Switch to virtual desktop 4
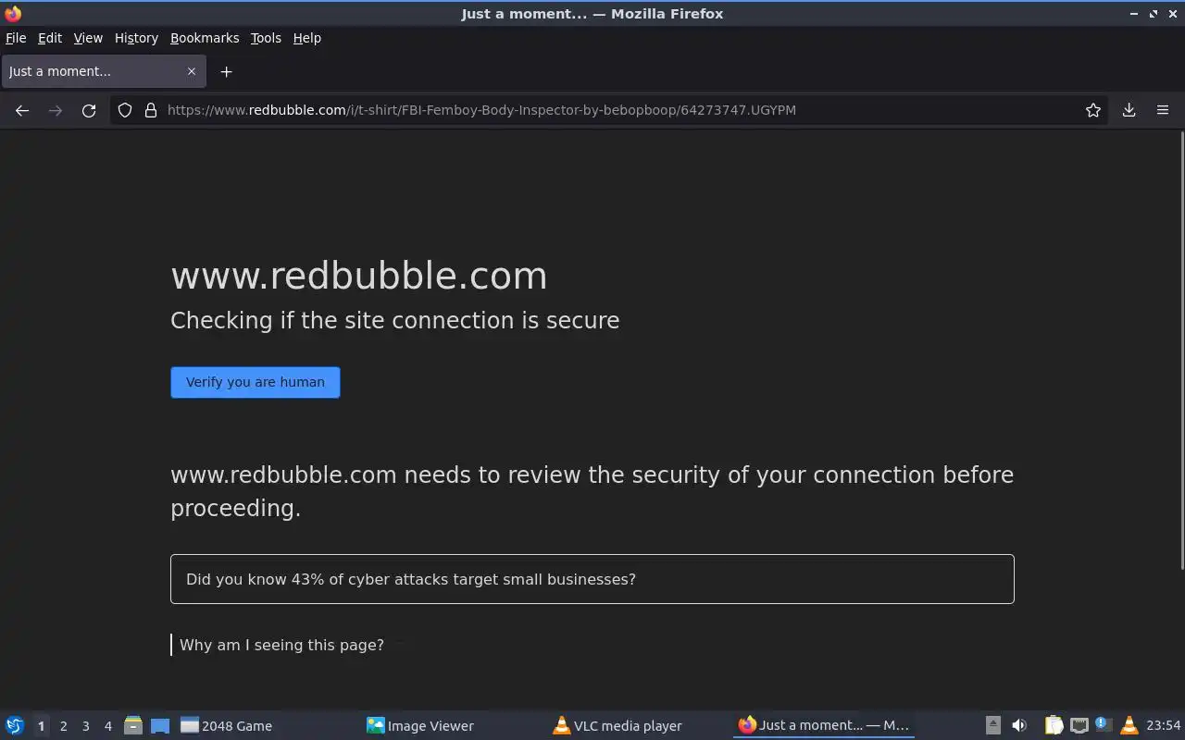The height and width of the screenshot is (740, 1185). [x=107, y=726]
